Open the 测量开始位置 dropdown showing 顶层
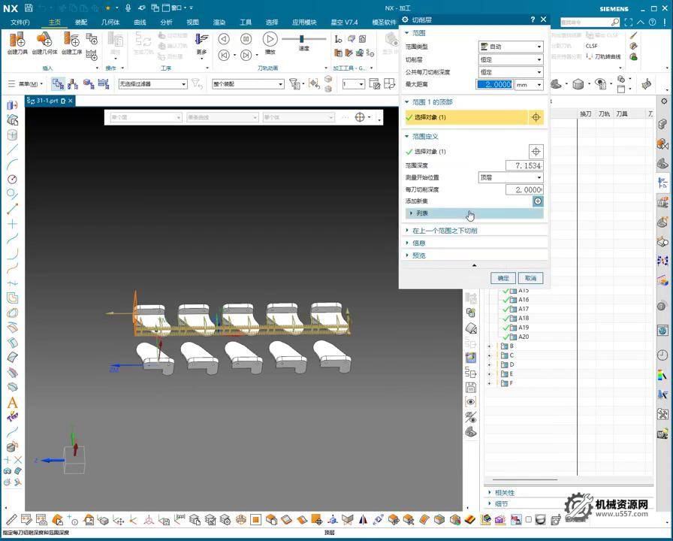The height and width of the screenshot is (541, 673). coord(511,177)
